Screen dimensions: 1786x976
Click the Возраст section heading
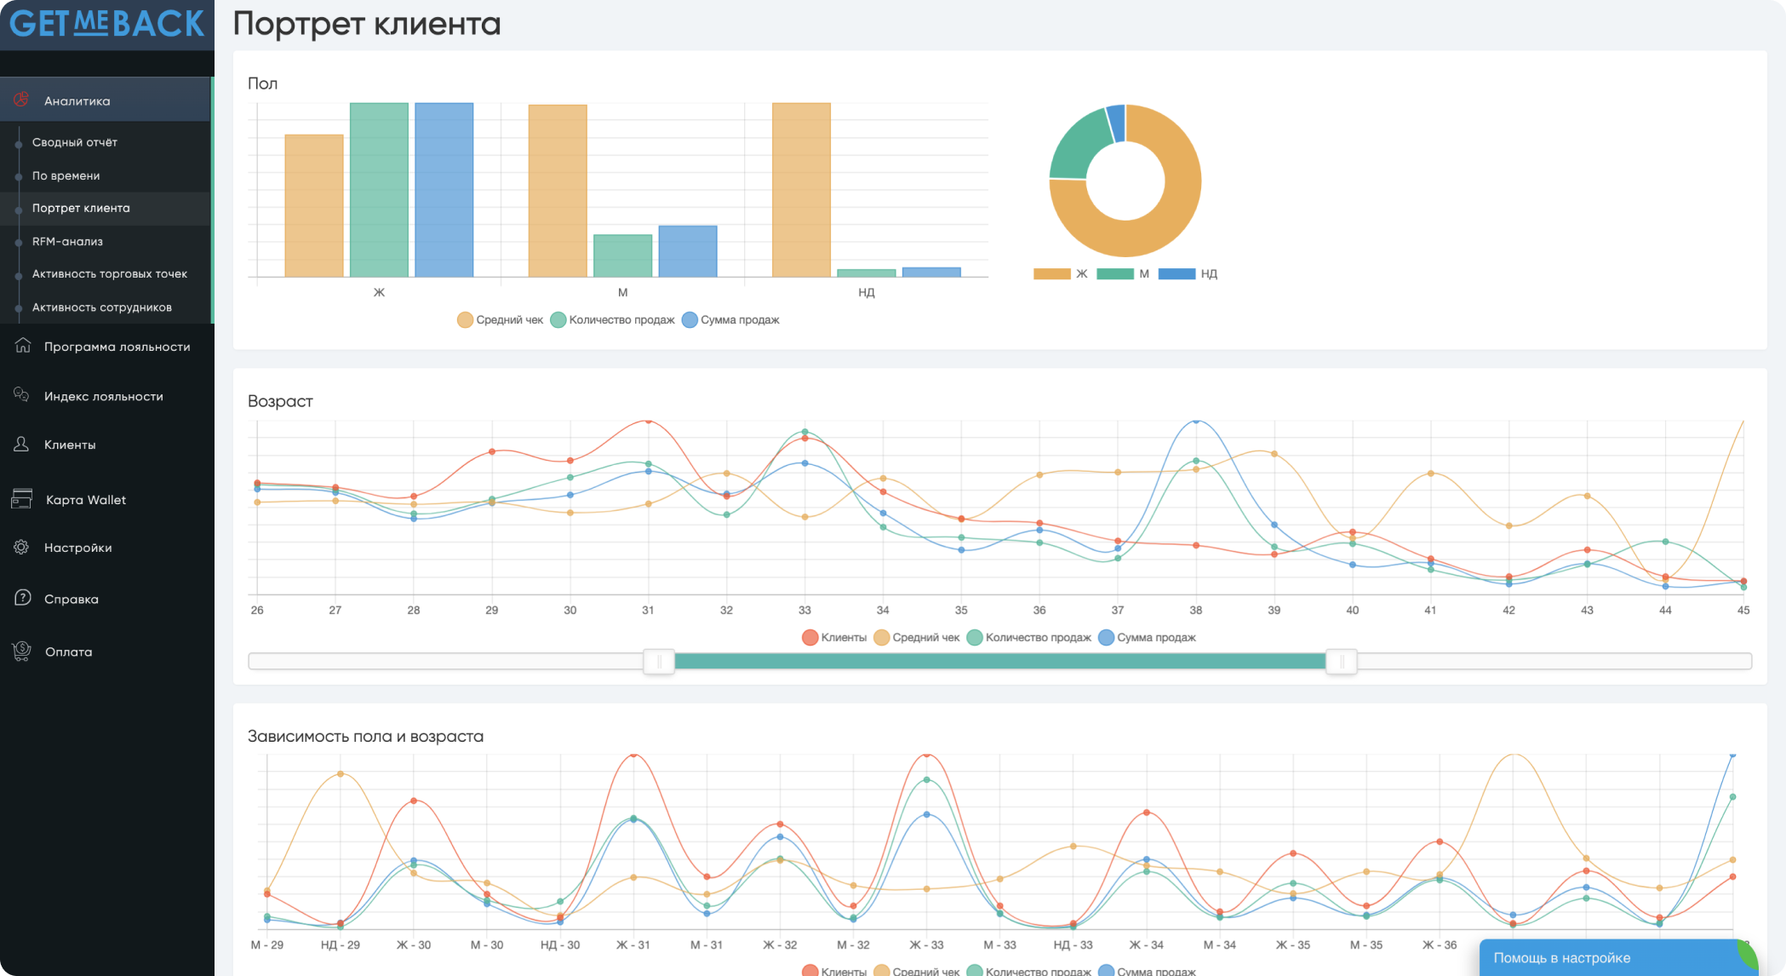coord(280,401)
